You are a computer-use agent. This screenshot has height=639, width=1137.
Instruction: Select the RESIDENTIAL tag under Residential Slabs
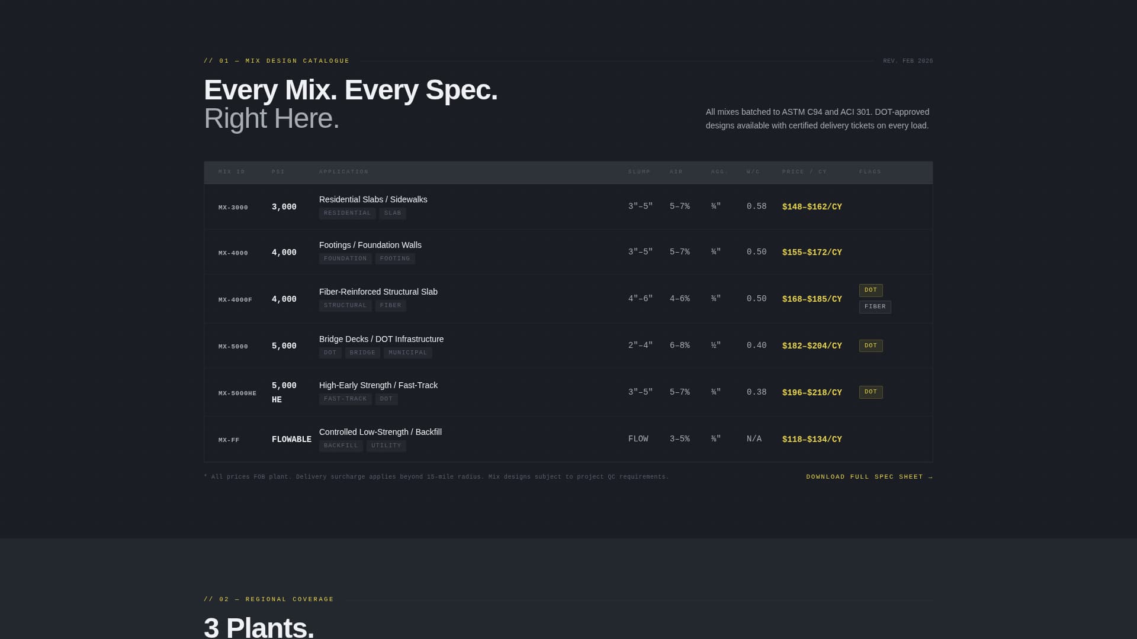[x=347, y=213]
